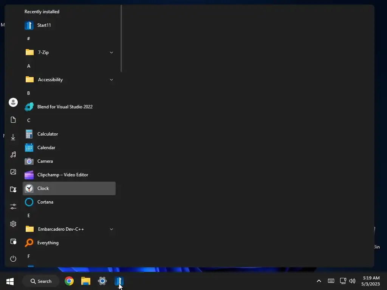Open Start11 from the taskbar

click(119, 281)
